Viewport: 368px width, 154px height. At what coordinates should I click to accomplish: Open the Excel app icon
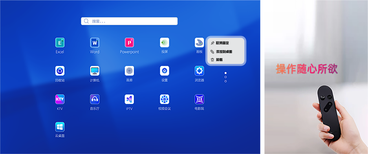coord(60,43)
